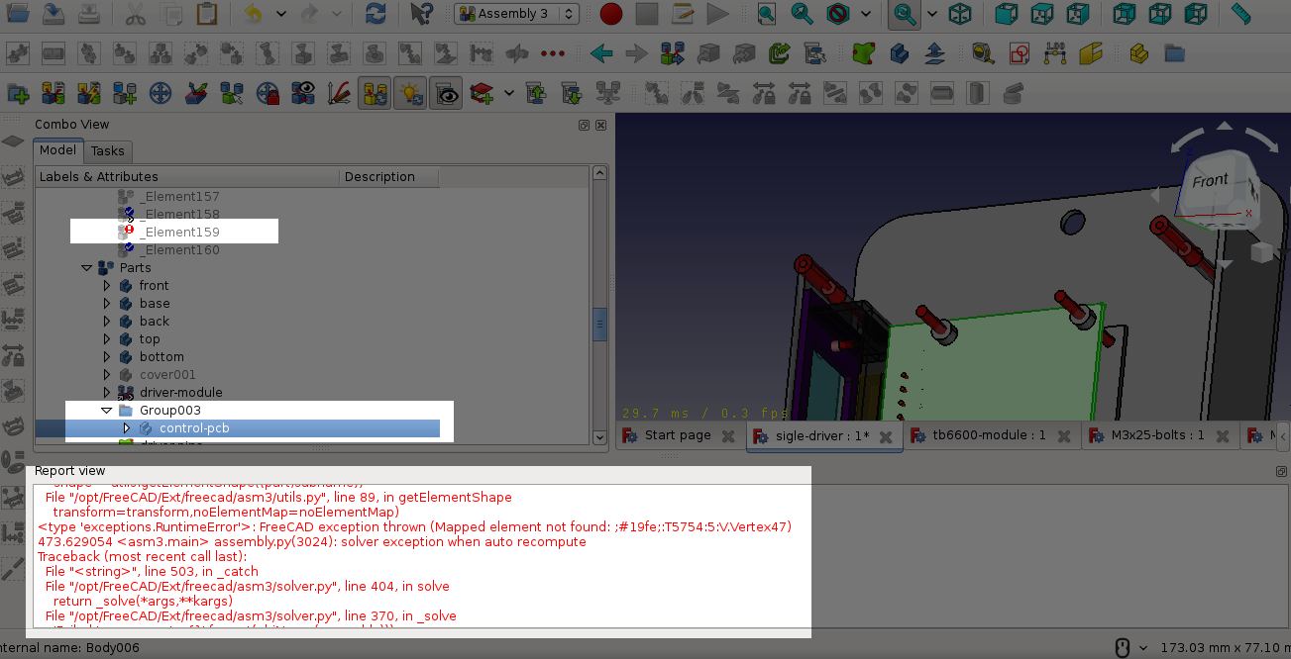Screen dimensions: 1291x659
Task: Select the _Element159 tree entry
Action: [182, 231]
